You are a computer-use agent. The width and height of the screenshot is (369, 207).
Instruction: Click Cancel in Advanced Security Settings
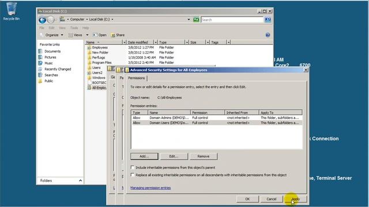click(272, 199)
